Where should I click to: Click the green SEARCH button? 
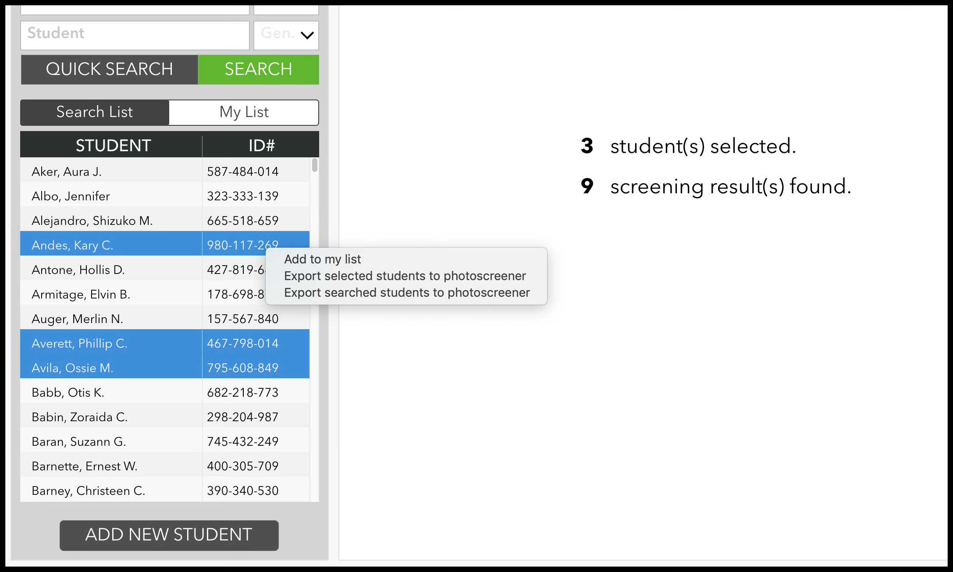coord(258,69)
